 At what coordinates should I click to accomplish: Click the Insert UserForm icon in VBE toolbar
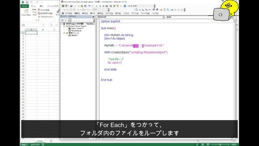point(66,6)
